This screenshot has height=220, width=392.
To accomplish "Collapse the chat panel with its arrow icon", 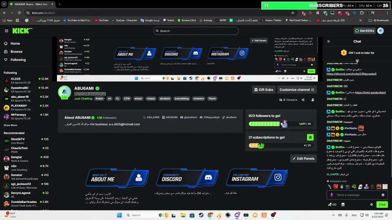I will coord(329,42).
